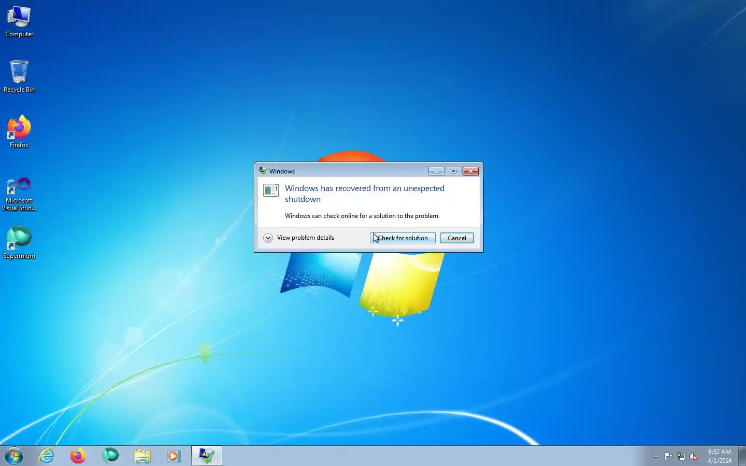Maximize the Windows dialog
The width and height of the screenshot is (746, 466).
(x=453, y=171)
